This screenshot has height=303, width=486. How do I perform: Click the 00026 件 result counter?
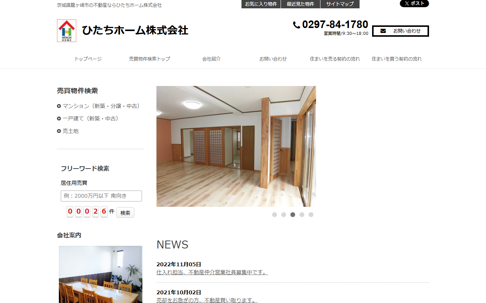pos(91,211)
